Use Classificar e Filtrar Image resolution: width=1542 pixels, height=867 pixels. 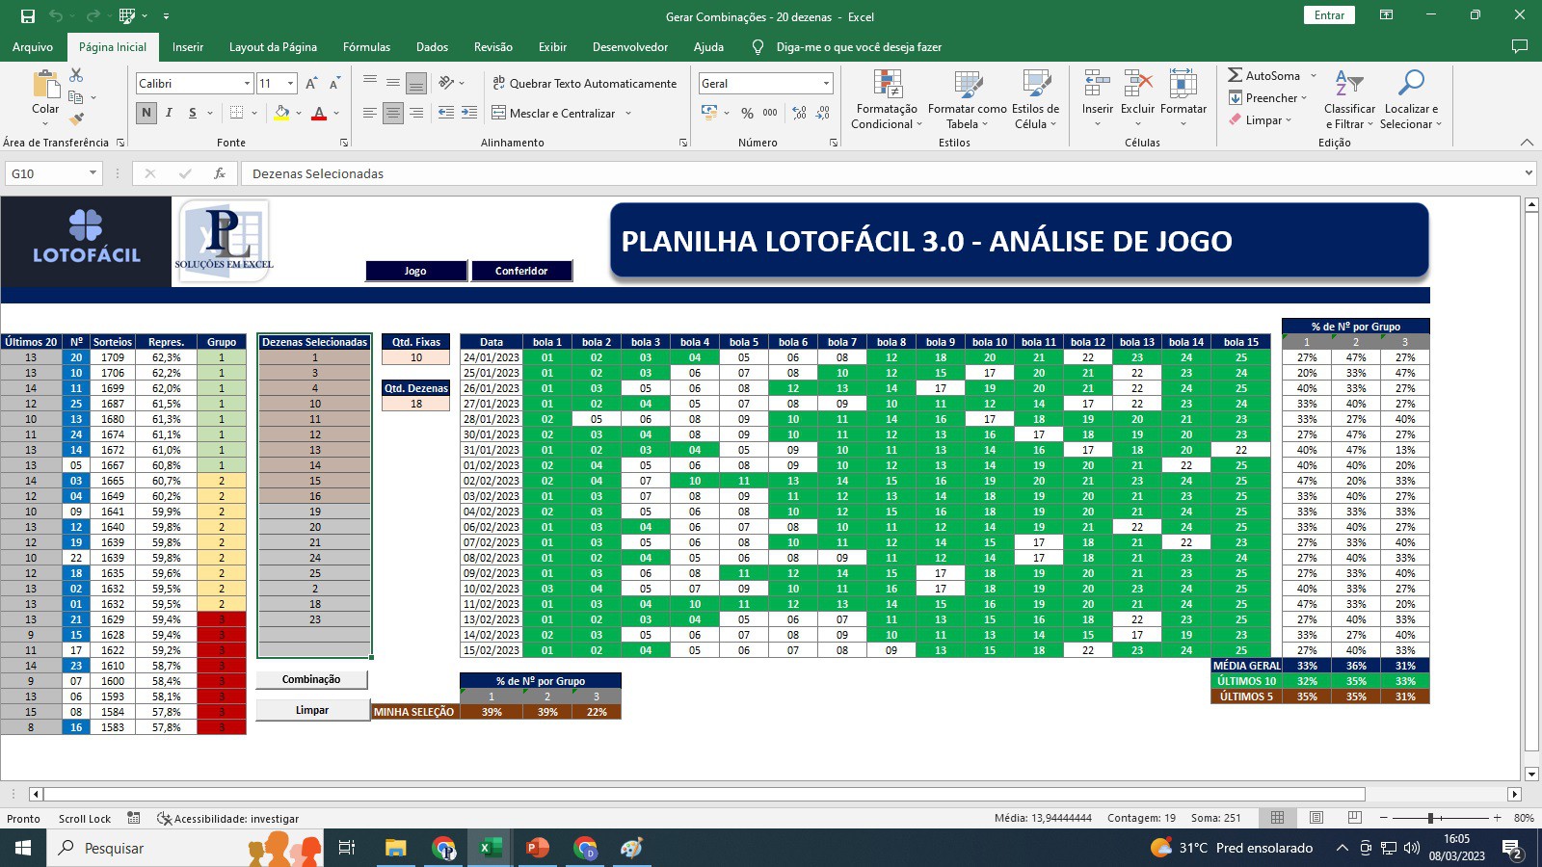click(1349, 96)
